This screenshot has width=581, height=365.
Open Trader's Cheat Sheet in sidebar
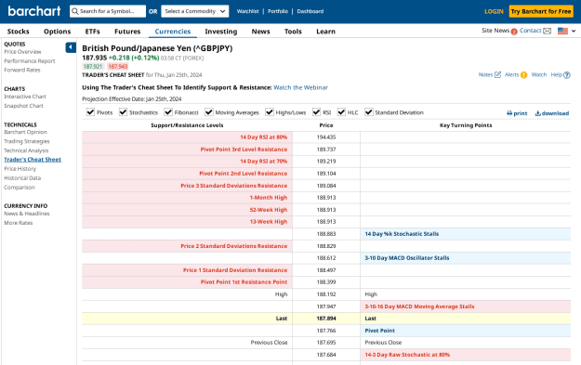(x=33, y=160)
